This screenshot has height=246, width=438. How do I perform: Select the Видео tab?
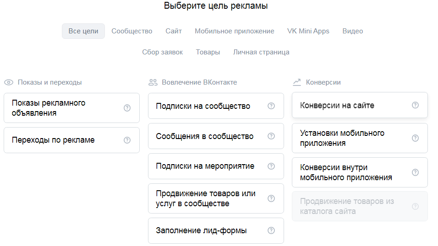point(353,31)
